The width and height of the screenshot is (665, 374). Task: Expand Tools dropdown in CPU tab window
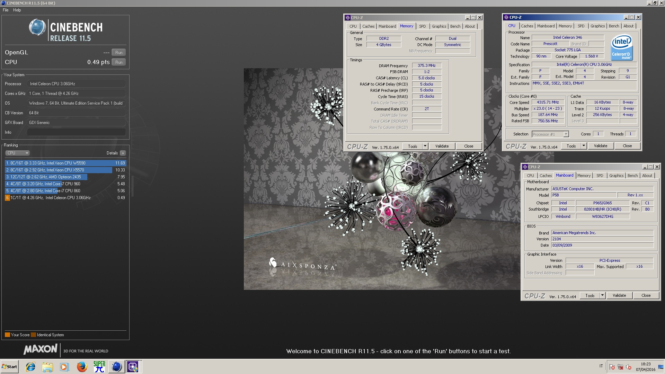(x=584, y=146)
